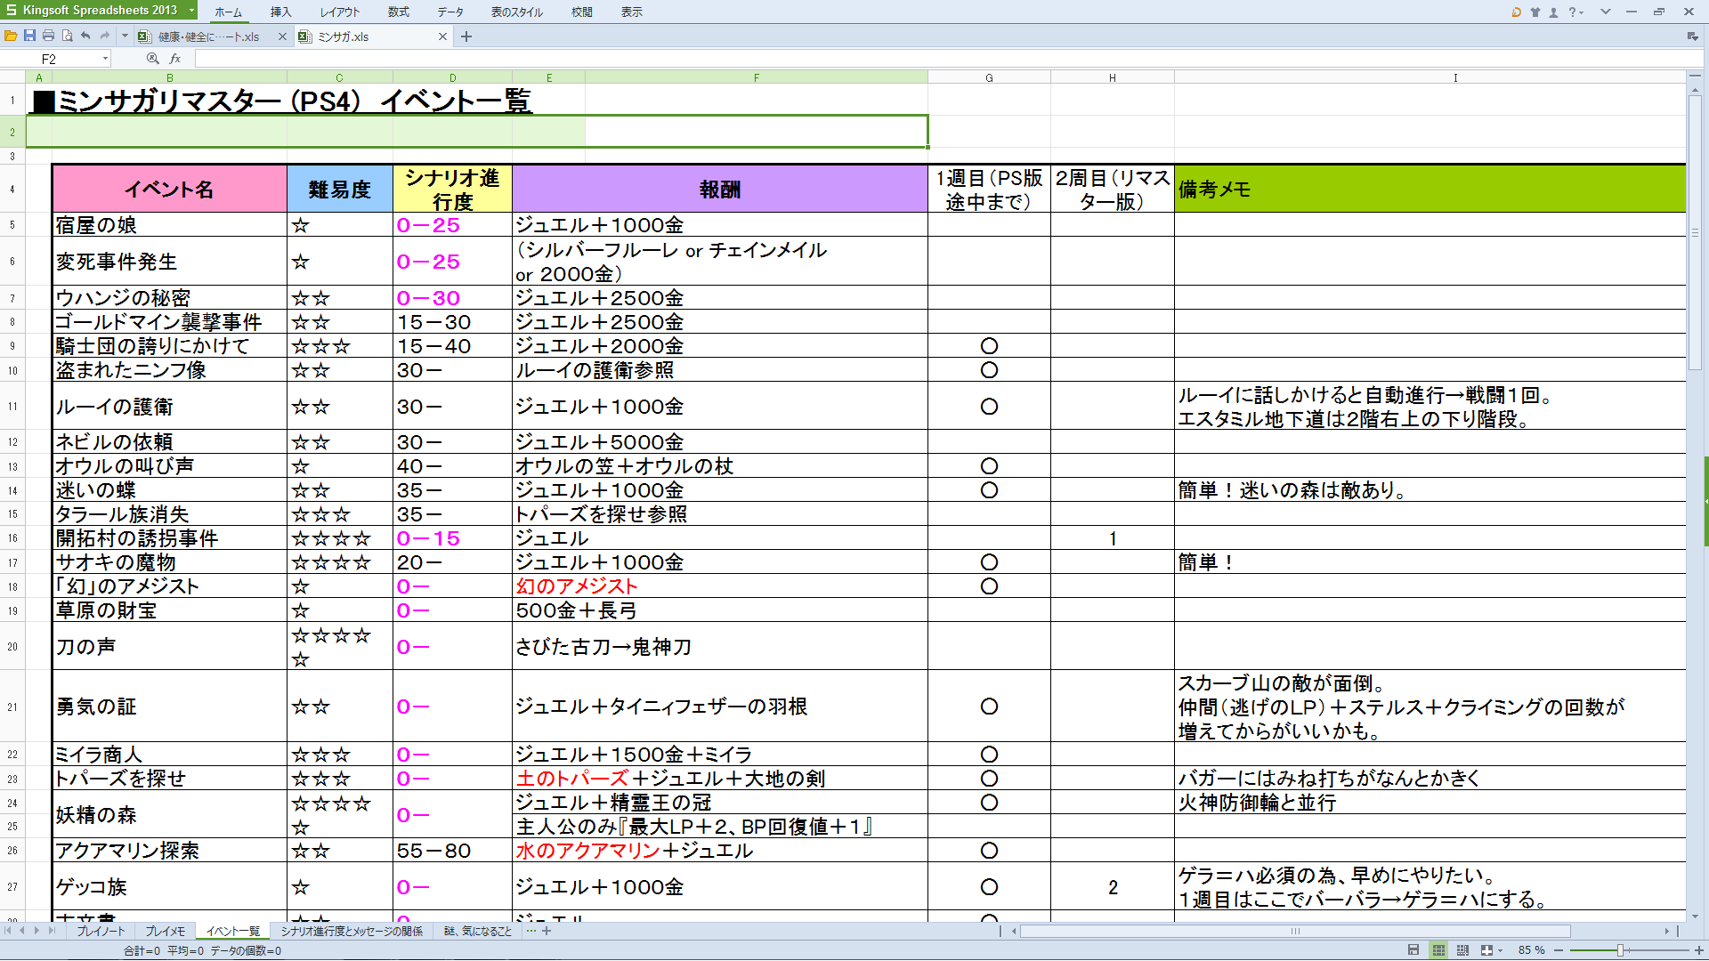Click the Undo arrow icon
Screen dimensions: 1709x961
point(85,36)
